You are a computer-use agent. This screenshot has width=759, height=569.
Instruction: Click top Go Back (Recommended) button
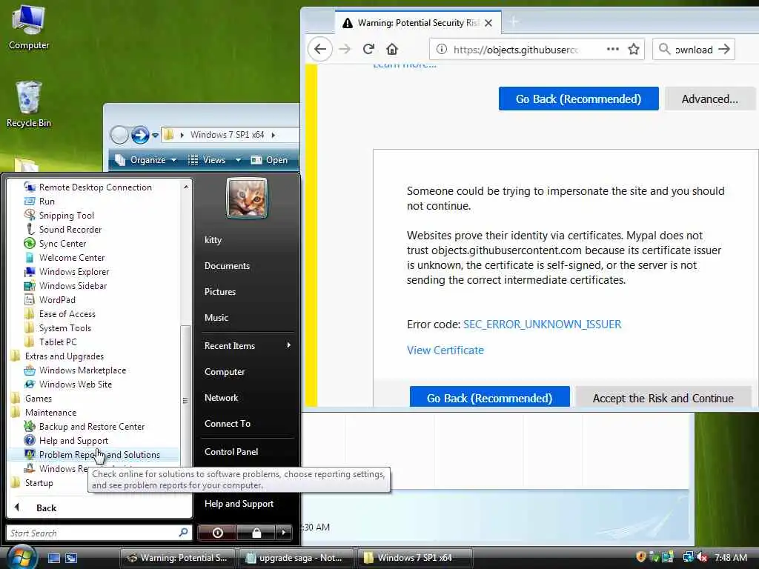[578, 99]
